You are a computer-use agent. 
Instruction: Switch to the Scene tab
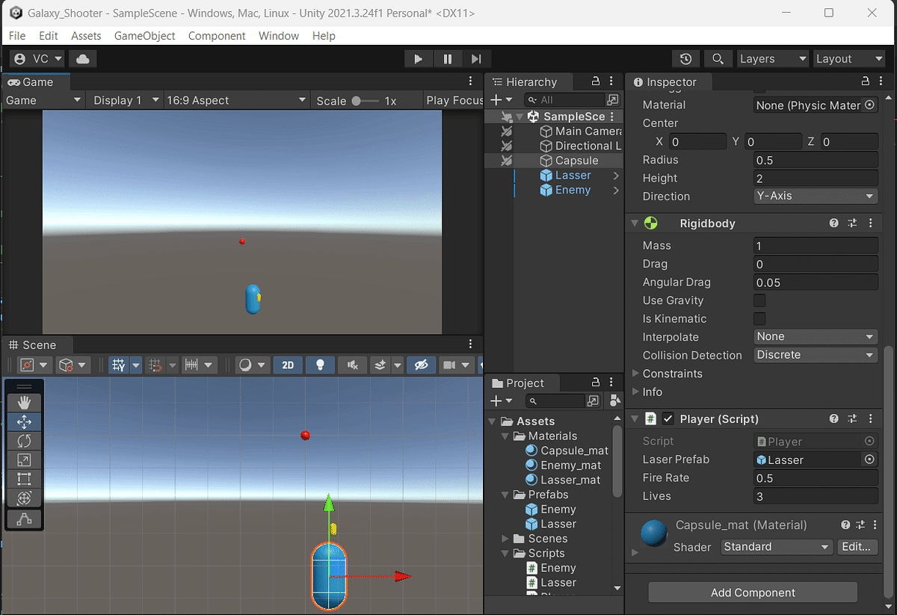pyautogui.click(x=37, y=344)
